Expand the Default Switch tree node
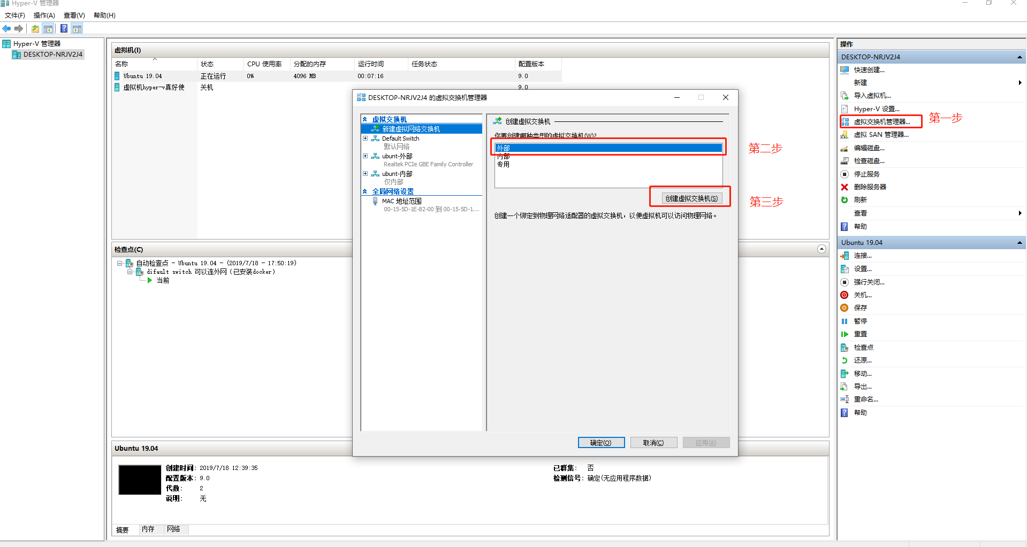The image size is (1027, 547). [366, 138]
